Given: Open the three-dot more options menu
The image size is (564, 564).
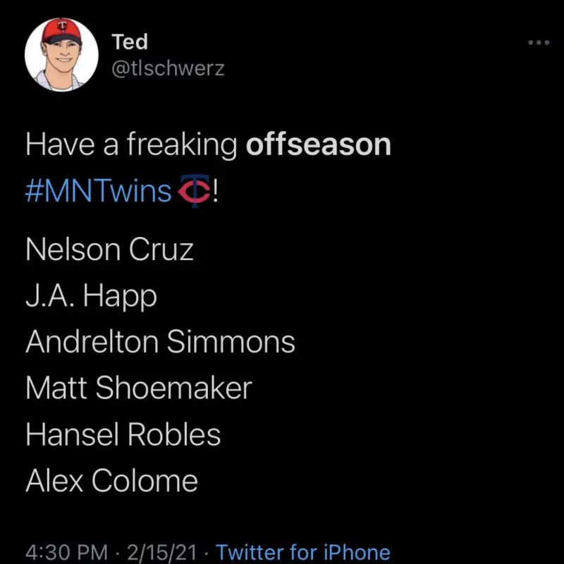Looking at the screenshot, I should (x=538, y=43).
